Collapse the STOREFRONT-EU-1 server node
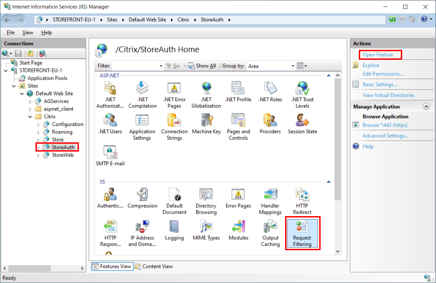436x283 pixels. pyautogui.click(x=5, y=71)
